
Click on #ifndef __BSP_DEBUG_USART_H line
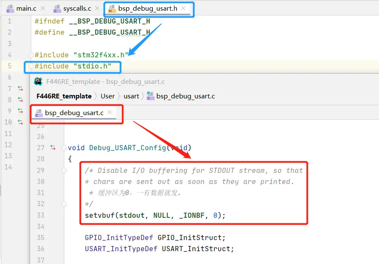click(93, 21)
